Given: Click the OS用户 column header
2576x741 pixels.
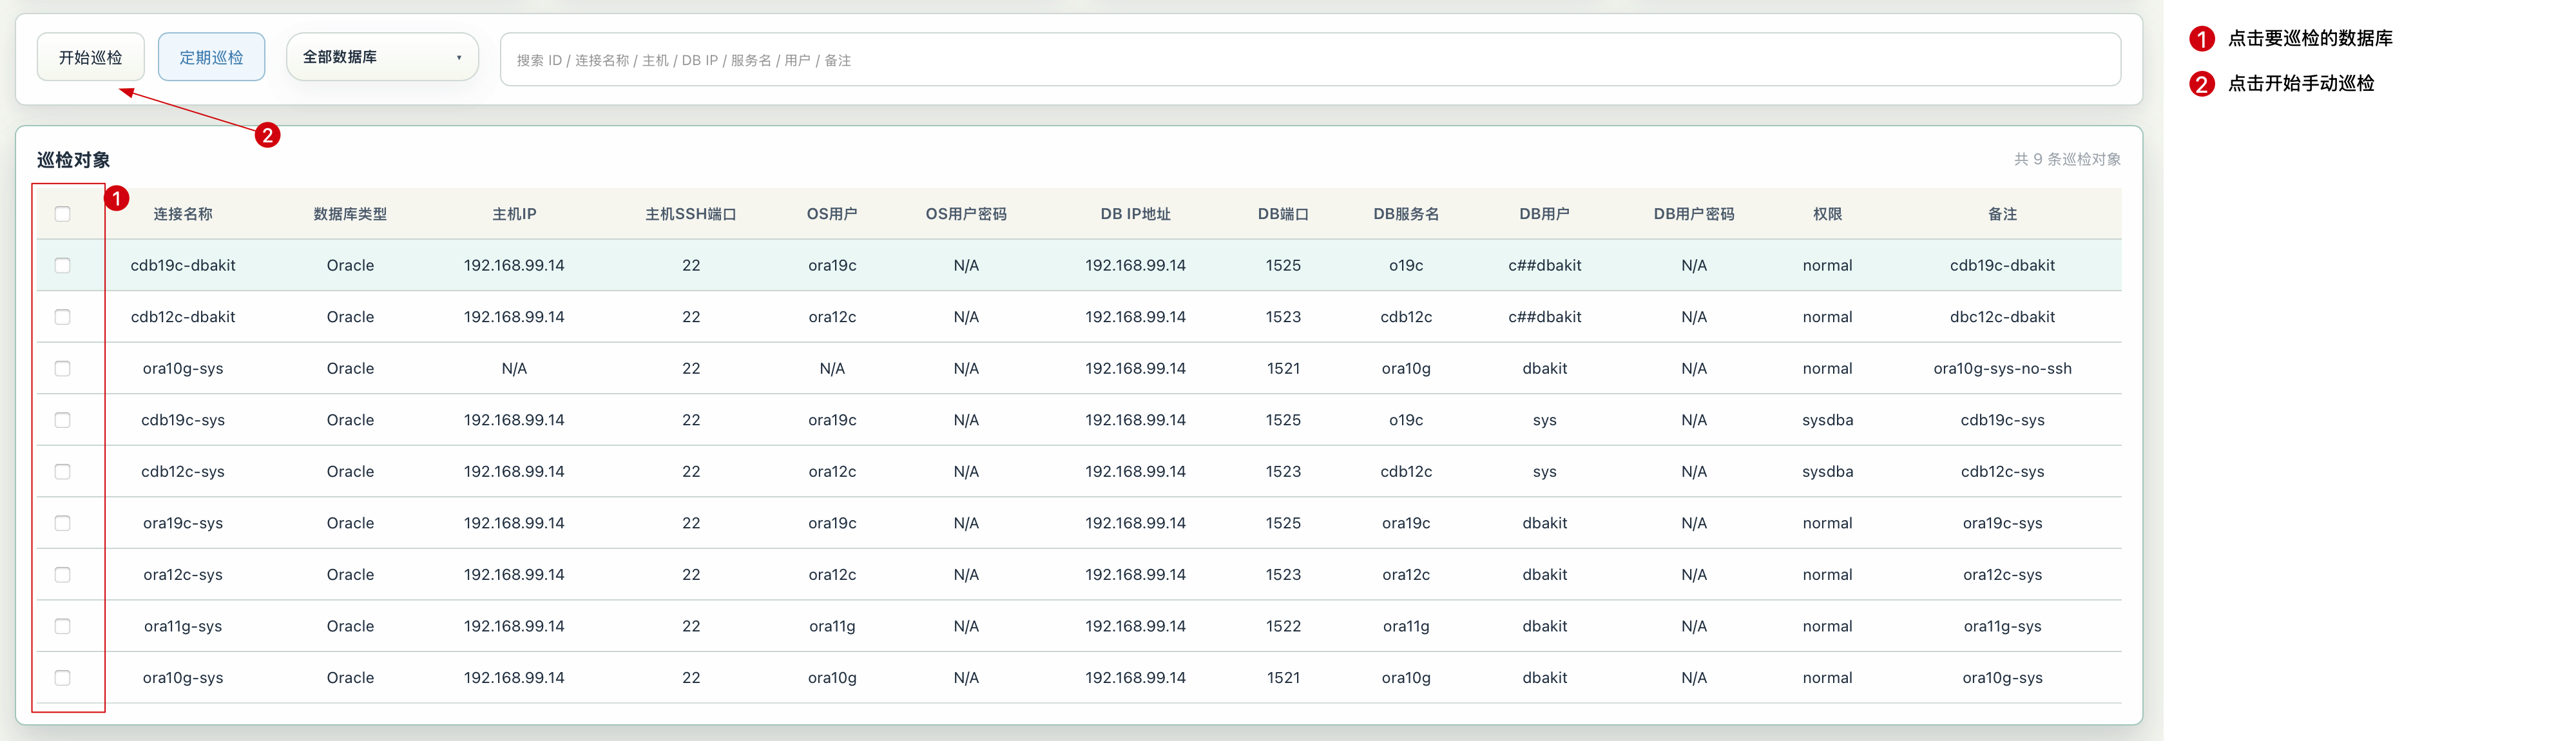Looking at the screenshot, I should (x=832, y=214).
